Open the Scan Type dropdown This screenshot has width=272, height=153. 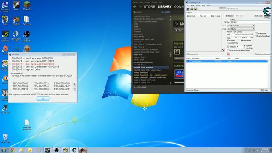click(x=242, y=25)
